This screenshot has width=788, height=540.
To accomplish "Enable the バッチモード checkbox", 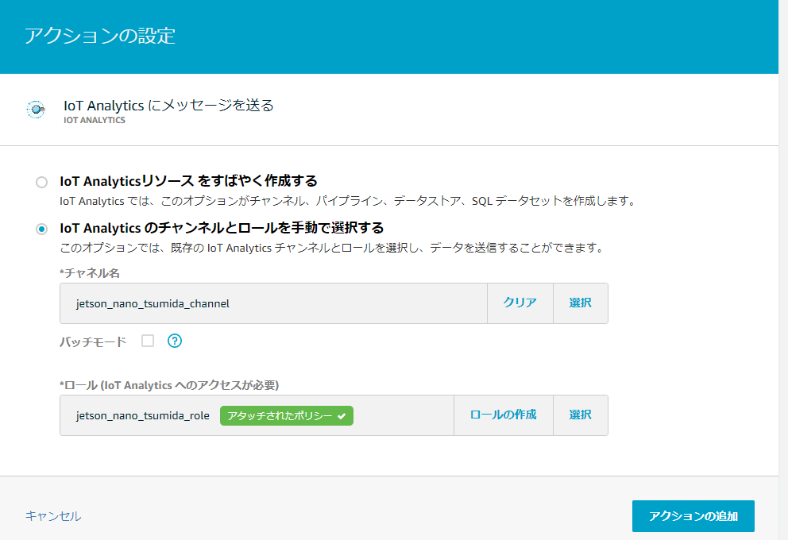I will click(148, 341).
